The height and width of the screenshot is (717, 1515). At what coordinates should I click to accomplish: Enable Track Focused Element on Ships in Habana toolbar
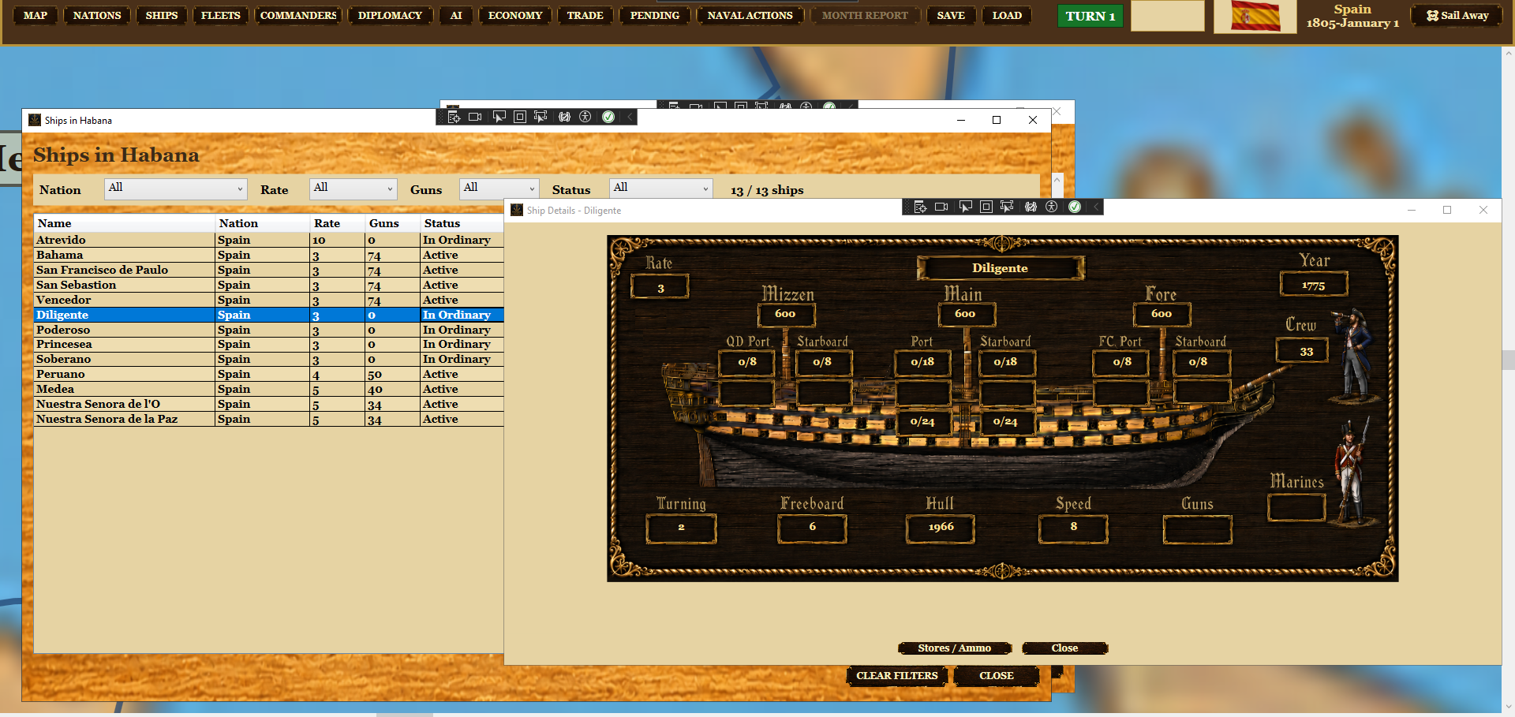click(541, 117)
